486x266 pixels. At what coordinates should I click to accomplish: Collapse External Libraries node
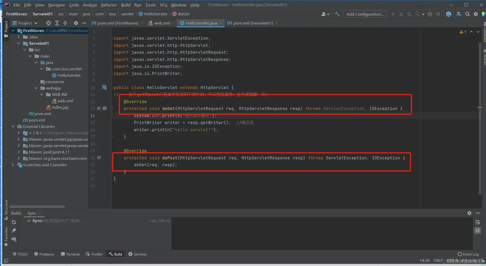coord(13,126)
